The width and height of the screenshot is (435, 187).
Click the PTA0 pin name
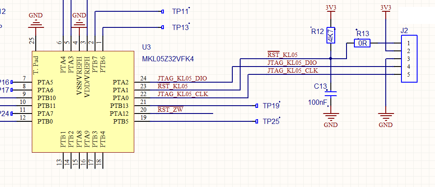point(121,98)
